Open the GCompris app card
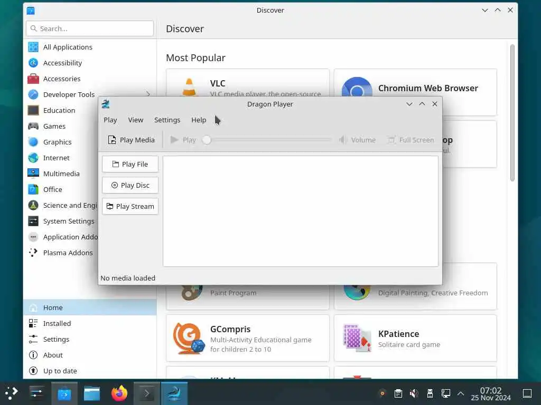This screenshot has height=405, width=541. click(247, 338)
